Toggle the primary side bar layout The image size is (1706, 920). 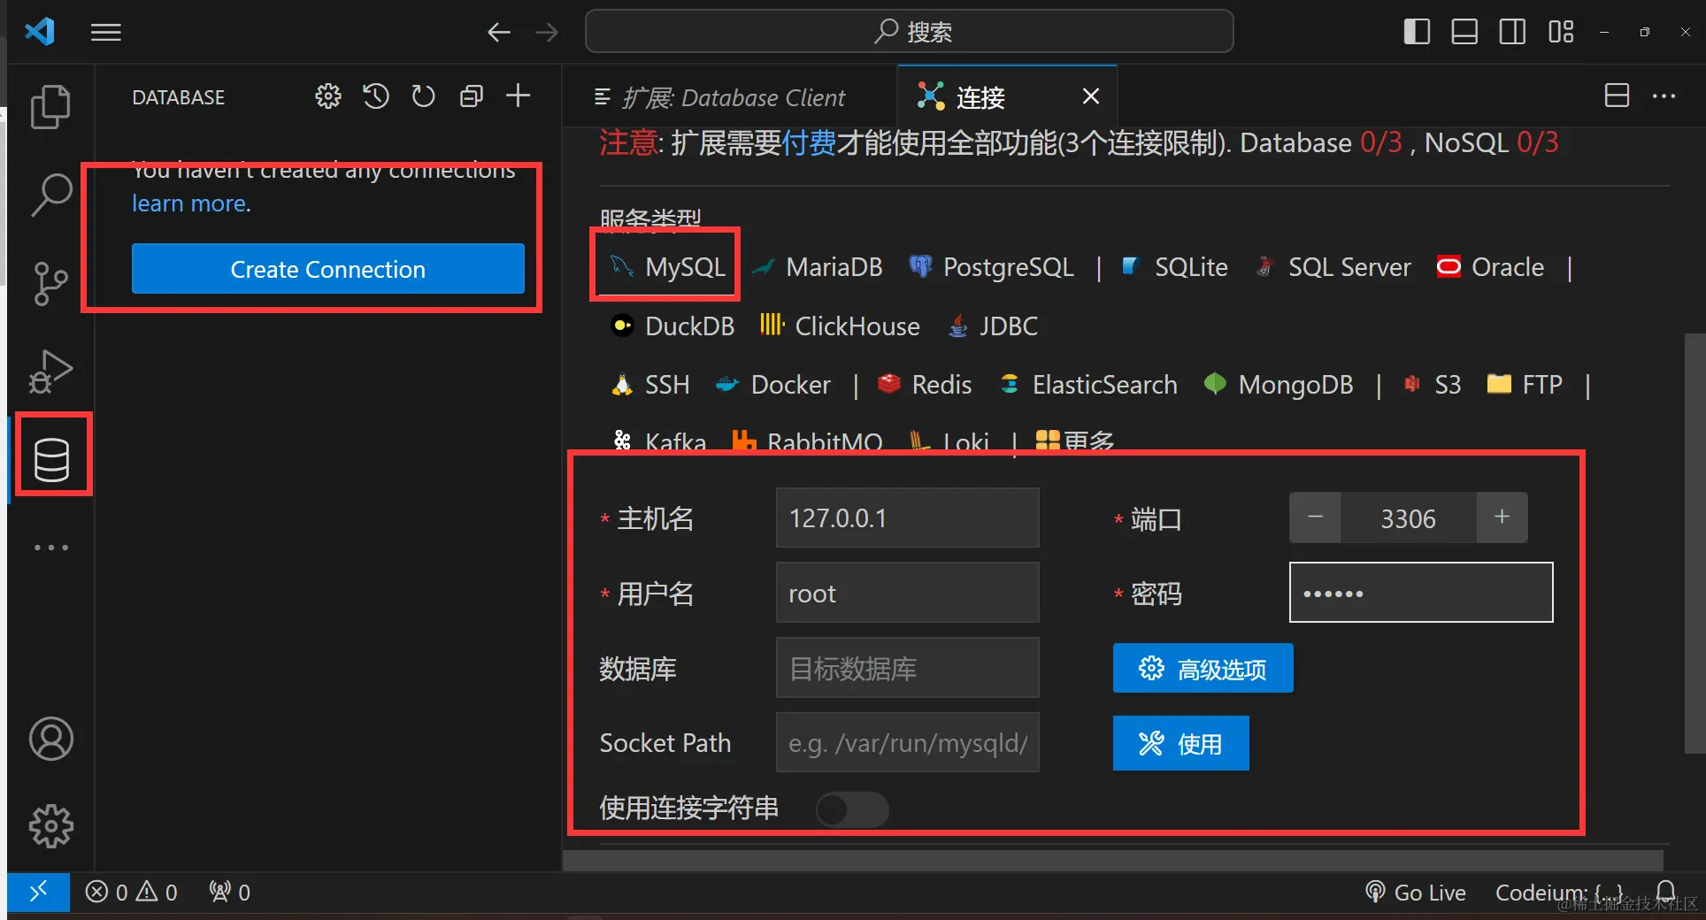click(1417, 32)
